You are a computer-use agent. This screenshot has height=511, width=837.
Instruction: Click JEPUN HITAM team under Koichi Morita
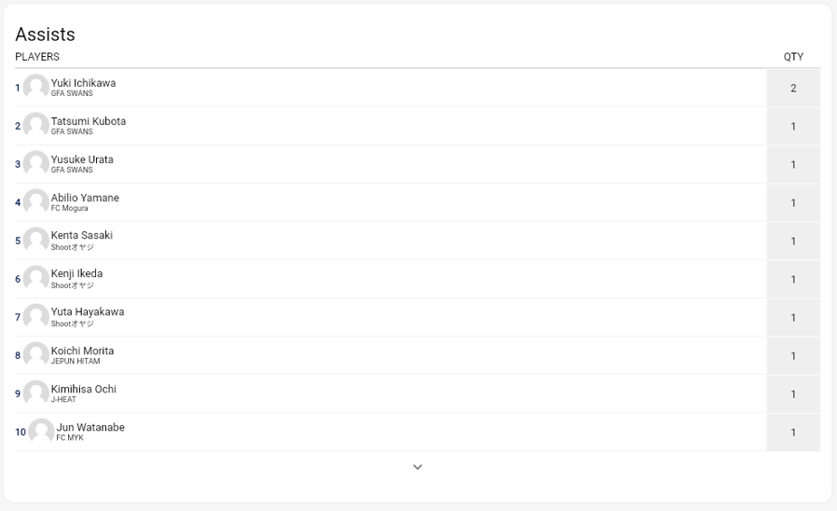pyautogui.click(x=75, y=362)
